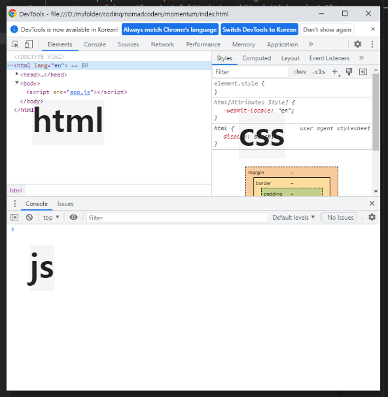Collapse the body element node

(17, 83)
